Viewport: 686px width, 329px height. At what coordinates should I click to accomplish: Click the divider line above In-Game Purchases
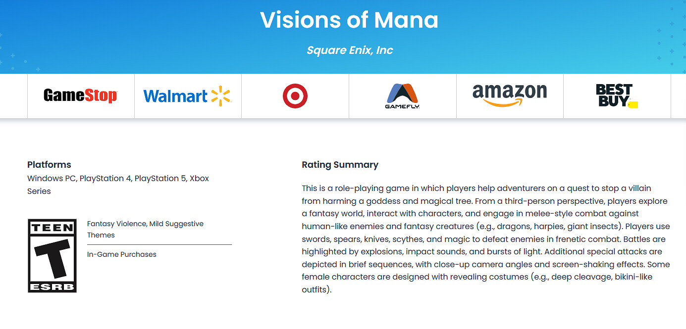click(x=159, y=244)
